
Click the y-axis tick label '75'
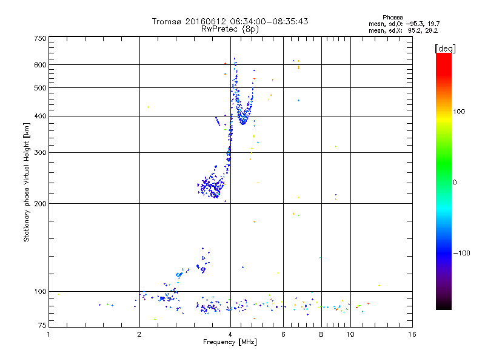42,325
